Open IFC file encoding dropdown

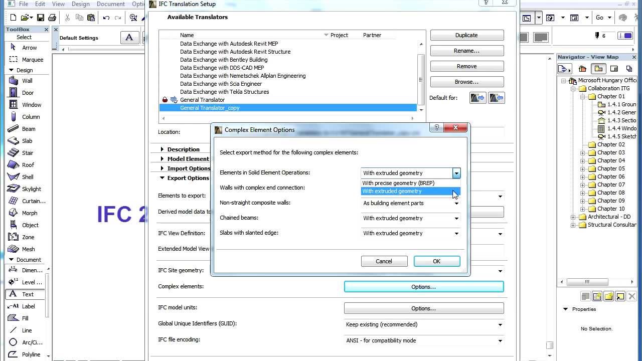pos(424,340)
